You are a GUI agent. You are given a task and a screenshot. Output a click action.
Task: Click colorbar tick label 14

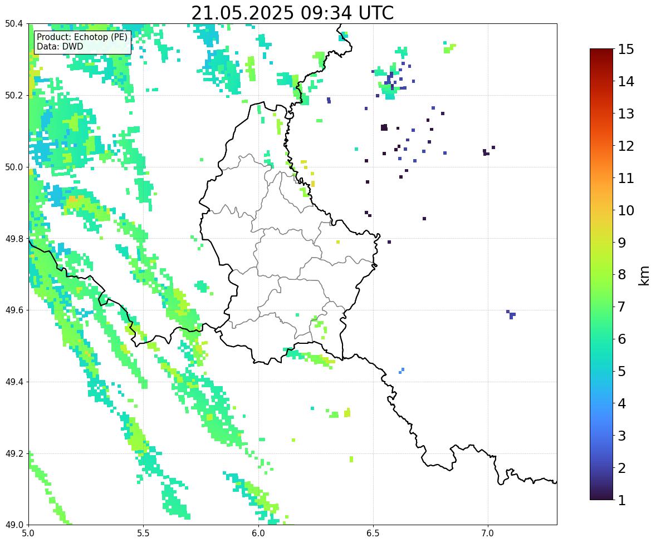point(626,82)
